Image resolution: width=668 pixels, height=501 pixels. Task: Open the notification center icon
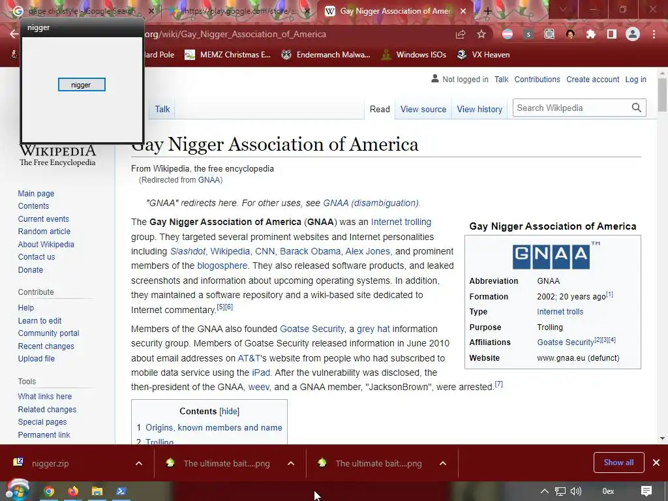[x=646, y=491]
